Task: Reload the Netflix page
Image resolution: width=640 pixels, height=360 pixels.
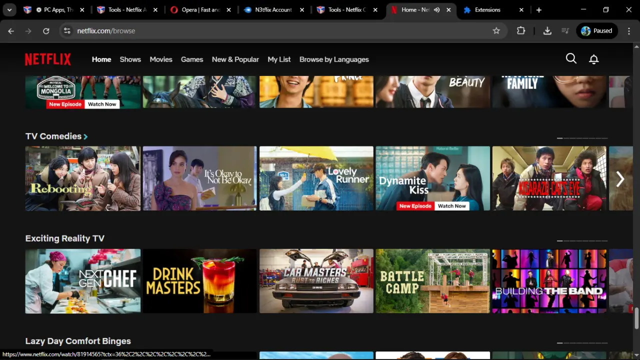Action: 46,31
